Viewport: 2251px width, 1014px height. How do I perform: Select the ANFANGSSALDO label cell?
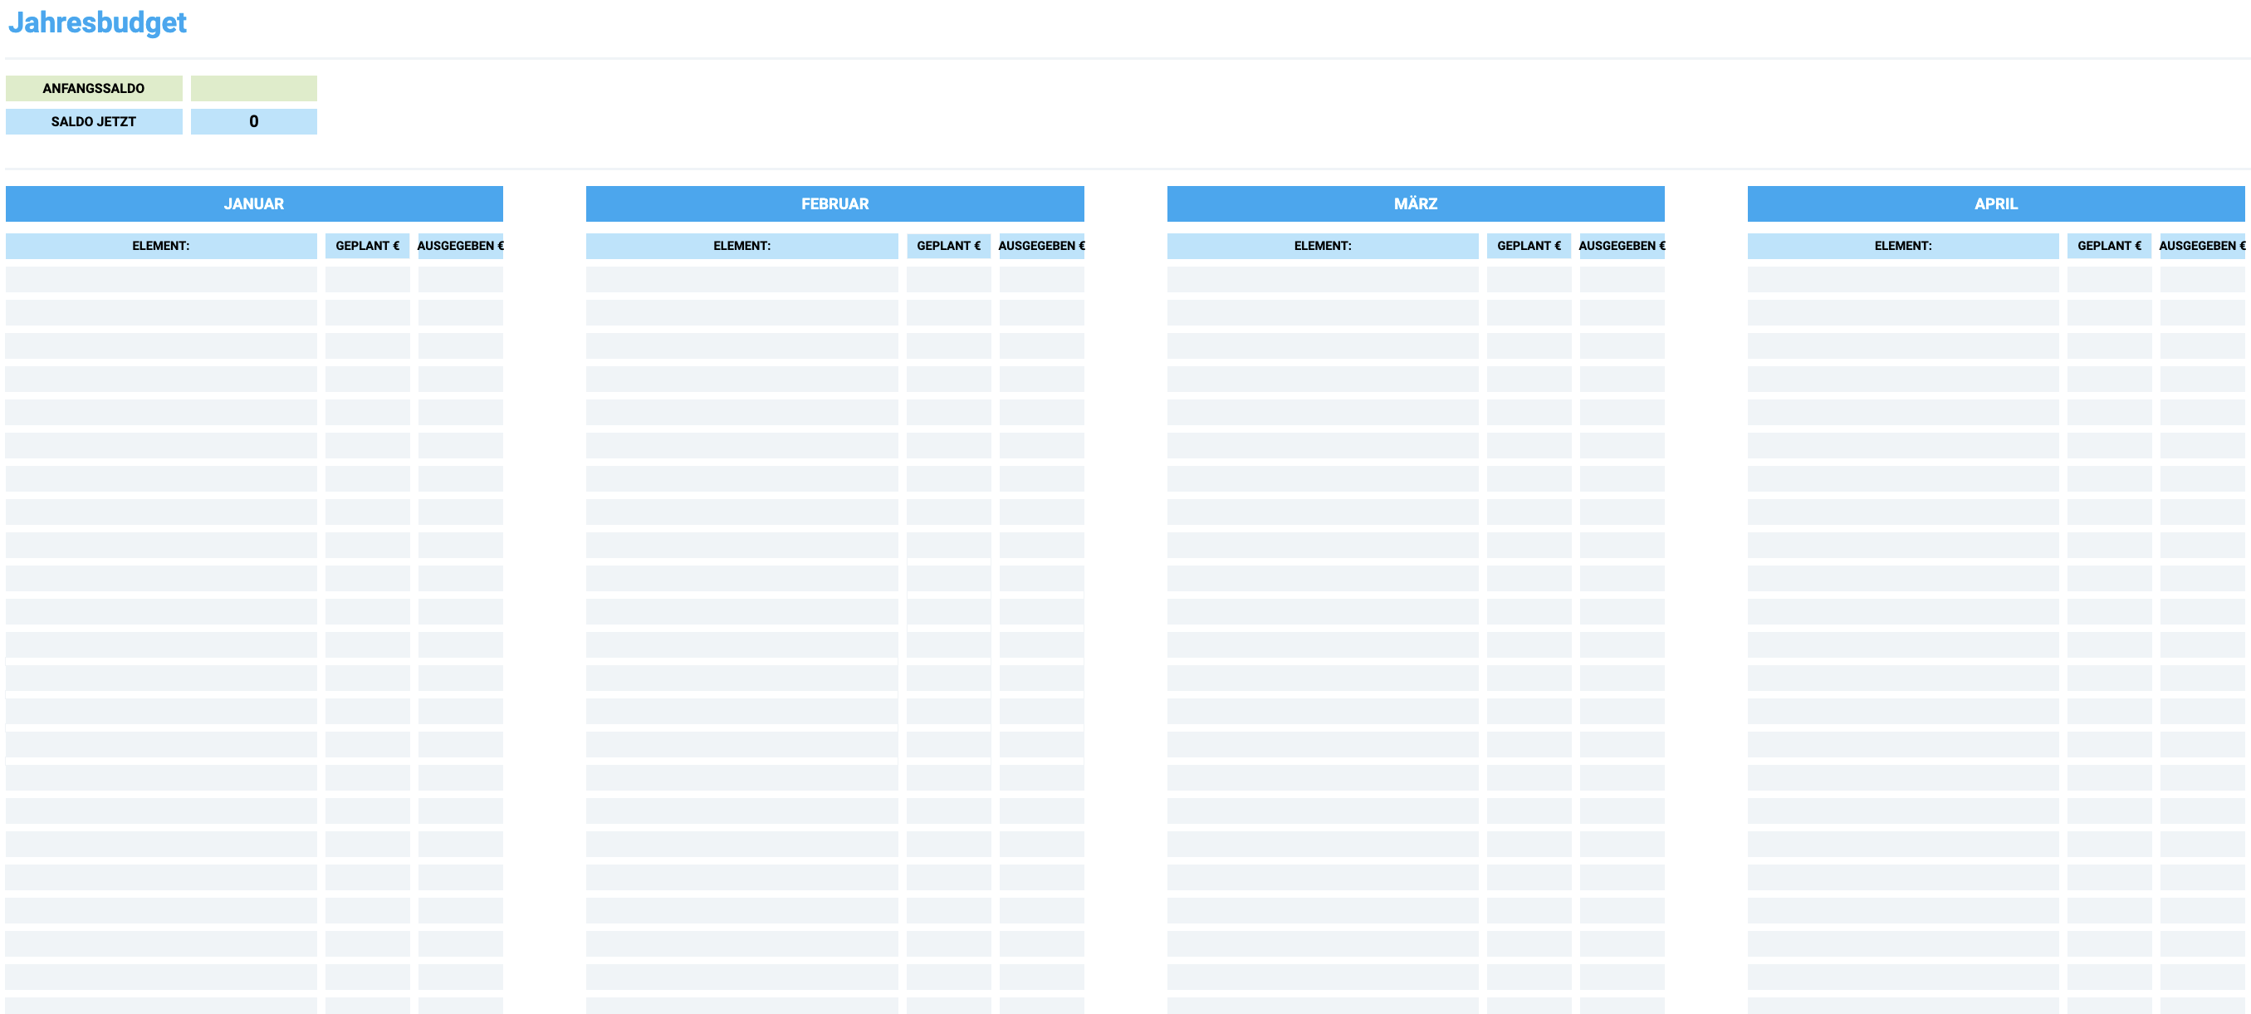(x=94, y=88)
